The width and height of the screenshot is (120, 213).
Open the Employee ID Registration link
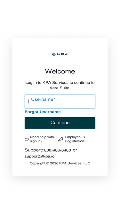[75, 139]
